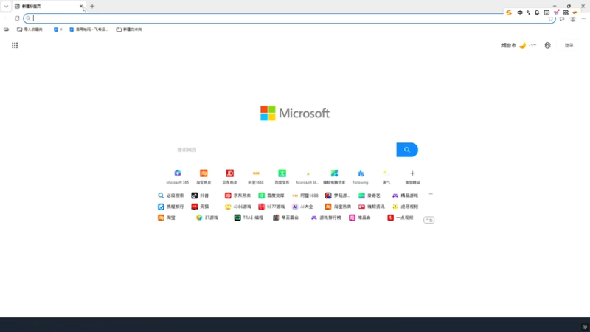Open the 淘宝 link
The width and height of the screenshot is (590, 332).
pos(167,218)
